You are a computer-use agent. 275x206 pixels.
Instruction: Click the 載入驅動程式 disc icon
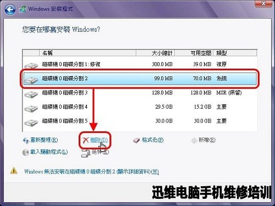coord(25,152)
